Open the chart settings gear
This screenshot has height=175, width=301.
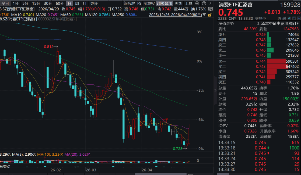pyautogui.click(x=197, y=3)
